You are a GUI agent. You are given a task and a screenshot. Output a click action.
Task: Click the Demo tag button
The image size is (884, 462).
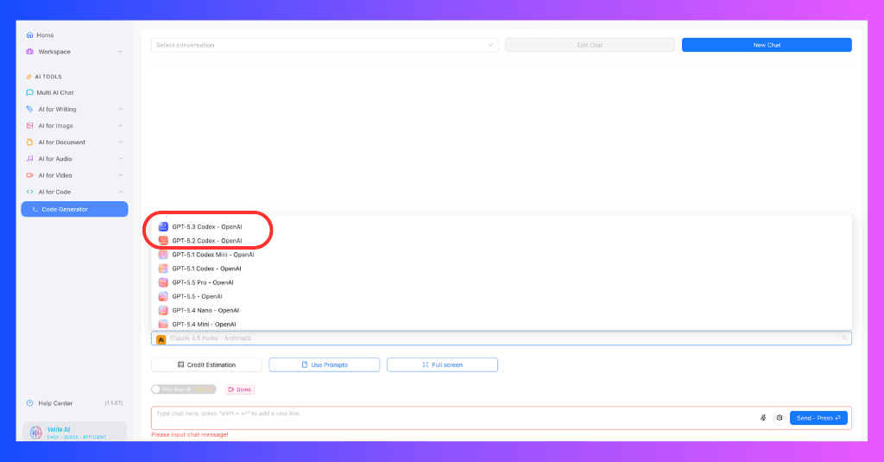[240, 389]
